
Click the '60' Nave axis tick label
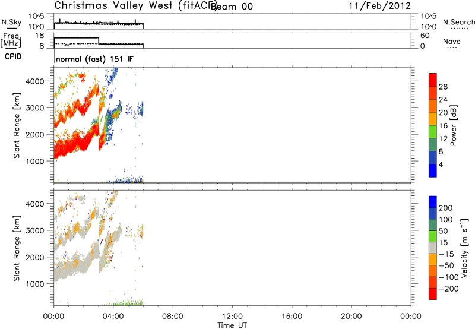(x=425, y=36)
